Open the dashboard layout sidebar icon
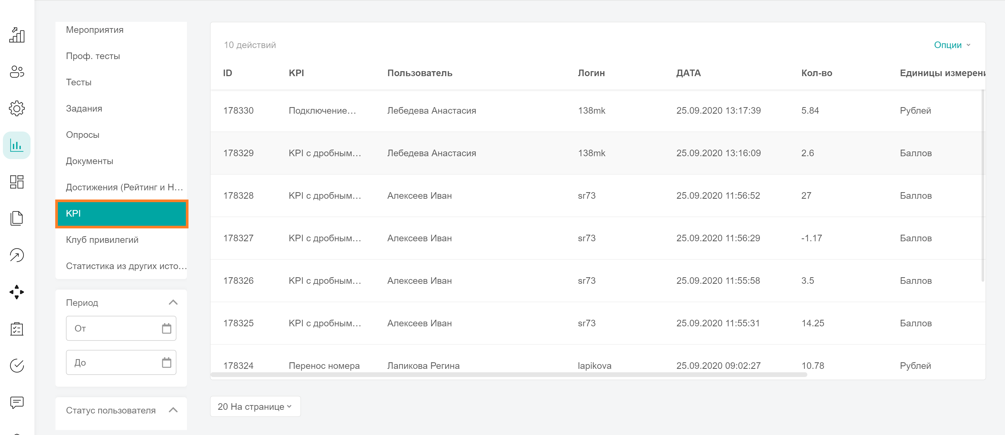1005x435 pixels. (x=17, y=182)
